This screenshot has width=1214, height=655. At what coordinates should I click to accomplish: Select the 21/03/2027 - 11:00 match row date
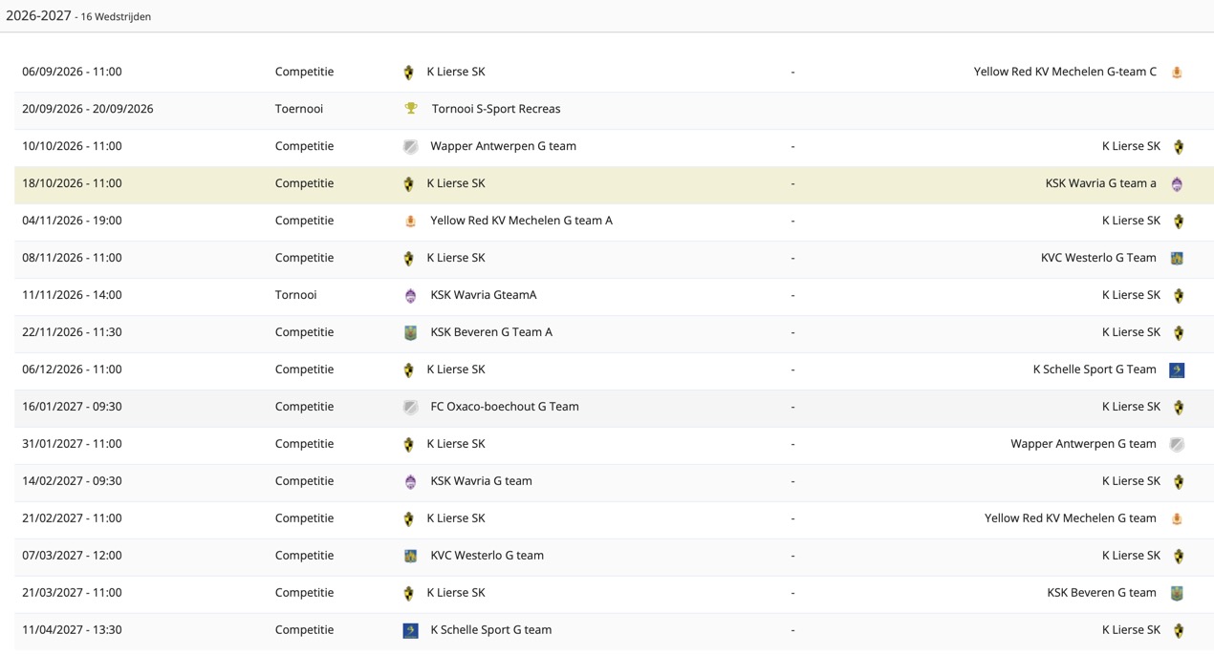72,593
